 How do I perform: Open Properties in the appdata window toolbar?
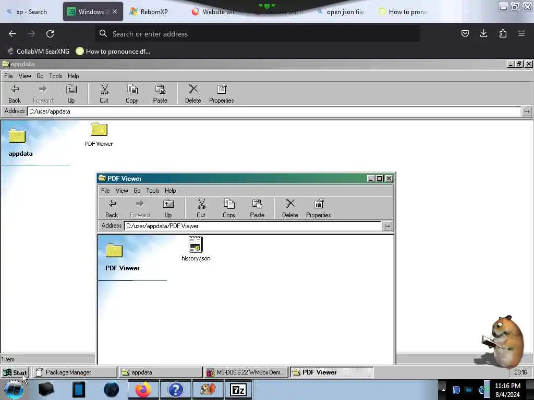point(221,94)
